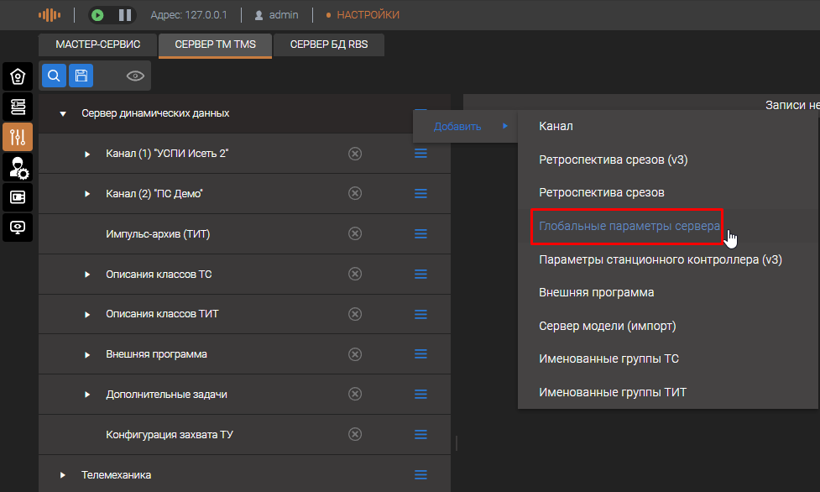Switch to the МАСТЕР-СЕРВИС tab
Screen dimensions: 820x492
tap(98, 44)
